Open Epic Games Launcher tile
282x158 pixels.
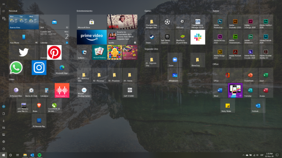(x=167, y=37)
